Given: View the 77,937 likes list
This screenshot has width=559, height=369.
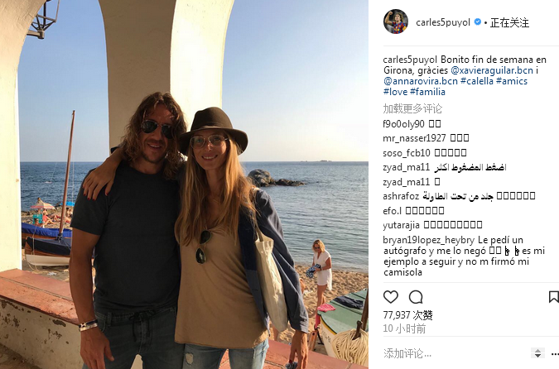Looking at the screenshot, I should tap(407, 315).
